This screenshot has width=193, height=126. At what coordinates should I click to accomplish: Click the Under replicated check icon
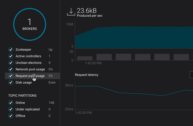11,109
